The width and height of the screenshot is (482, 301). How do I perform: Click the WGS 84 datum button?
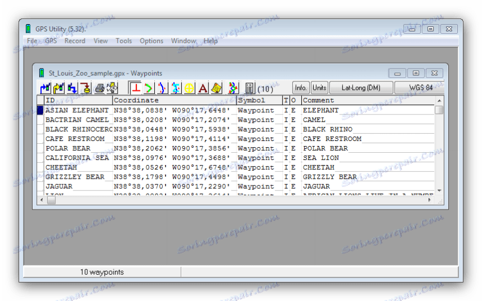click(x=419, y=88)
